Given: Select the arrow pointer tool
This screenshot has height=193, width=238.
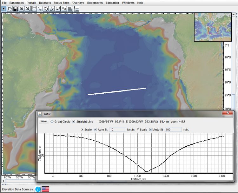Looking at the screenshot, I should 4,9.
